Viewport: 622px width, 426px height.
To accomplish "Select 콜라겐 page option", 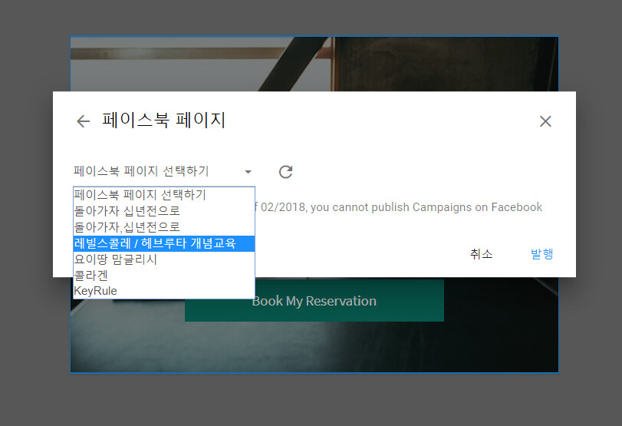I will coord(164,275).
